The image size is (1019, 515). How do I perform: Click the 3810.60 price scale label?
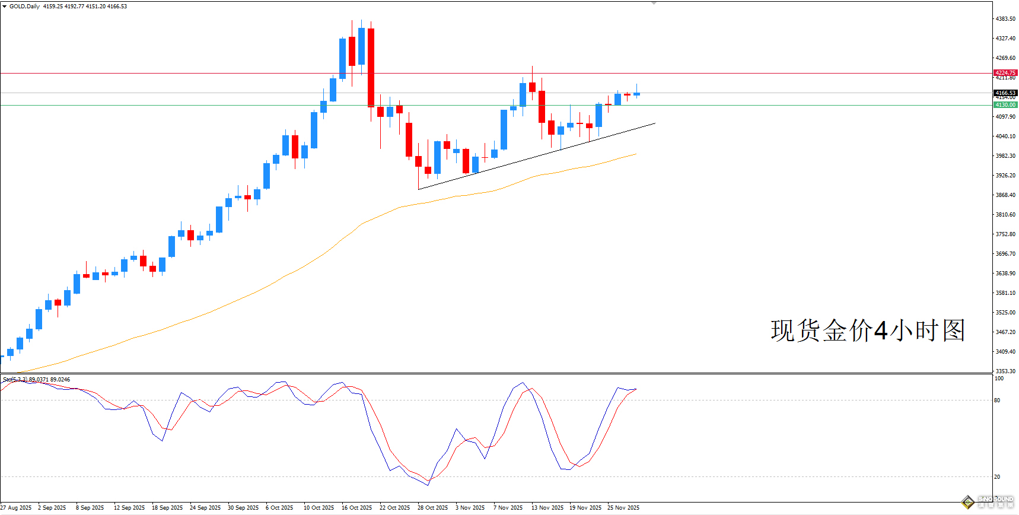point(1005,215)
